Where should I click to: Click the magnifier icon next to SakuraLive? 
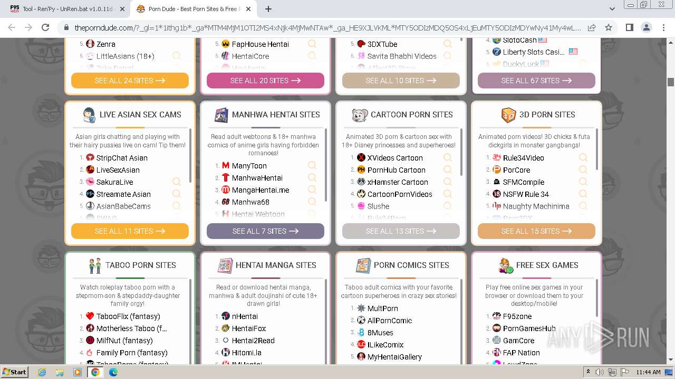tap(177, 182)
